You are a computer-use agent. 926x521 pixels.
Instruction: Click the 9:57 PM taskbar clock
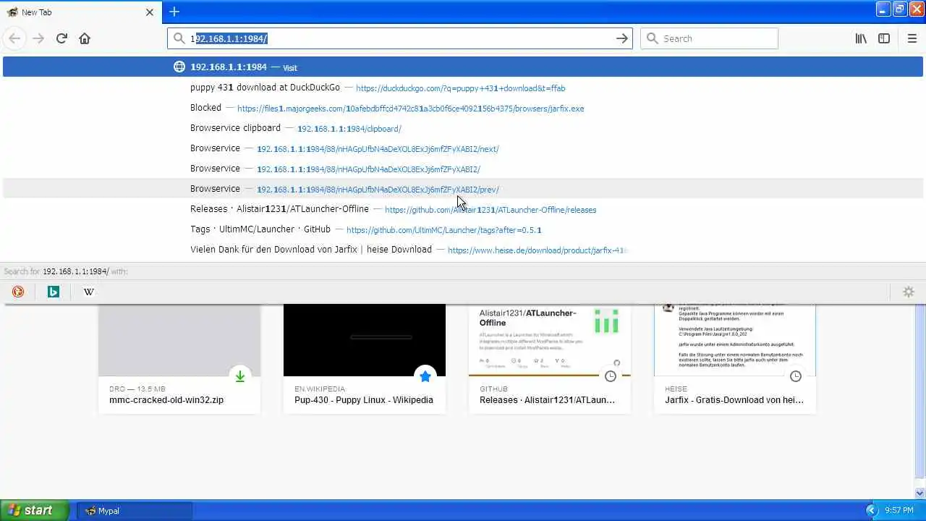899,511
